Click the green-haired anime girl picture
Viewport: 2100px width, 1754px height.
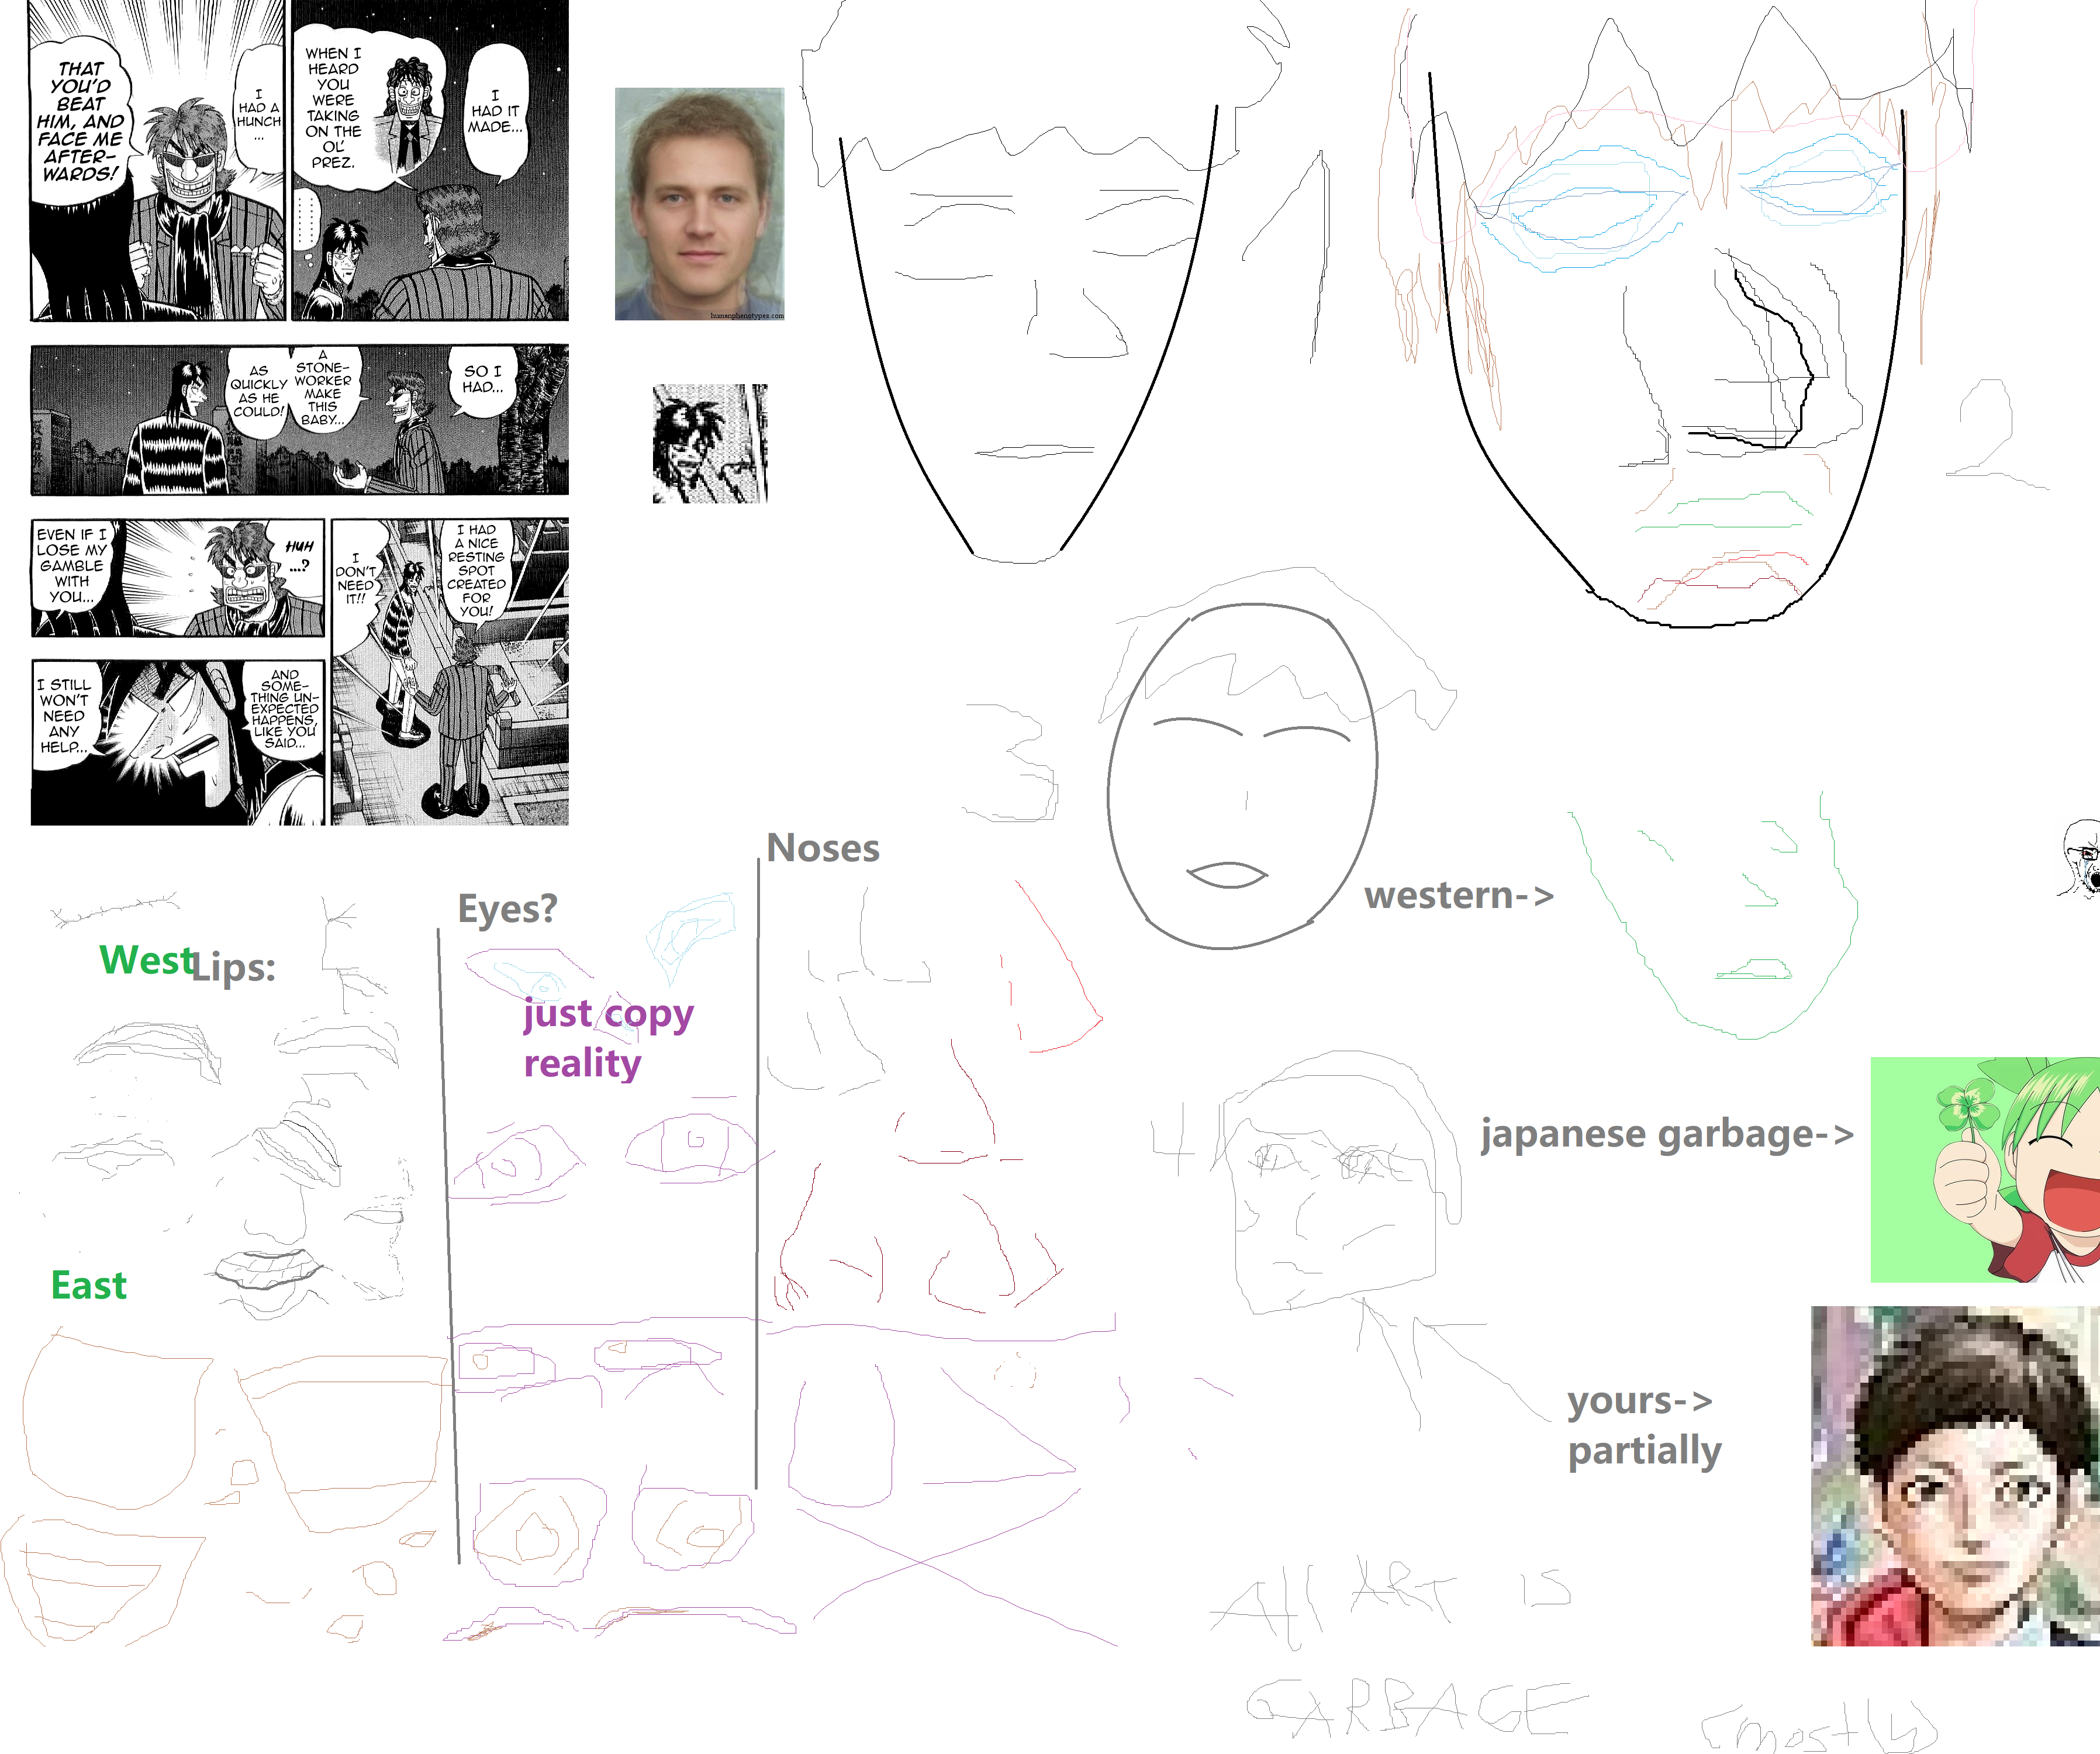[x=1984, y=1169]
